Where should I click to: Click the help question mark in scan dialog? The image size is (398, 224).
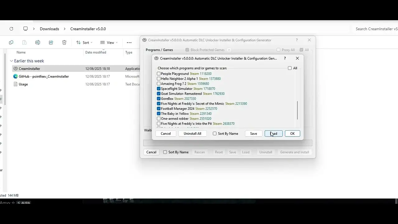point(285,58)
